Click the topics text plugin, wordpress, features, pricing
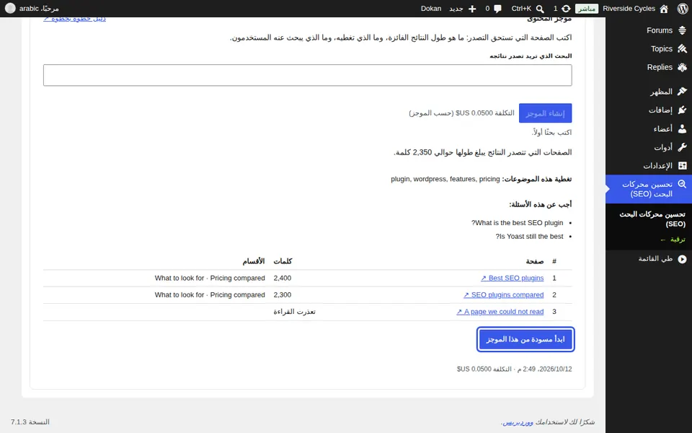The height and width of the screenshot is (433, 692). coord(445,179)
